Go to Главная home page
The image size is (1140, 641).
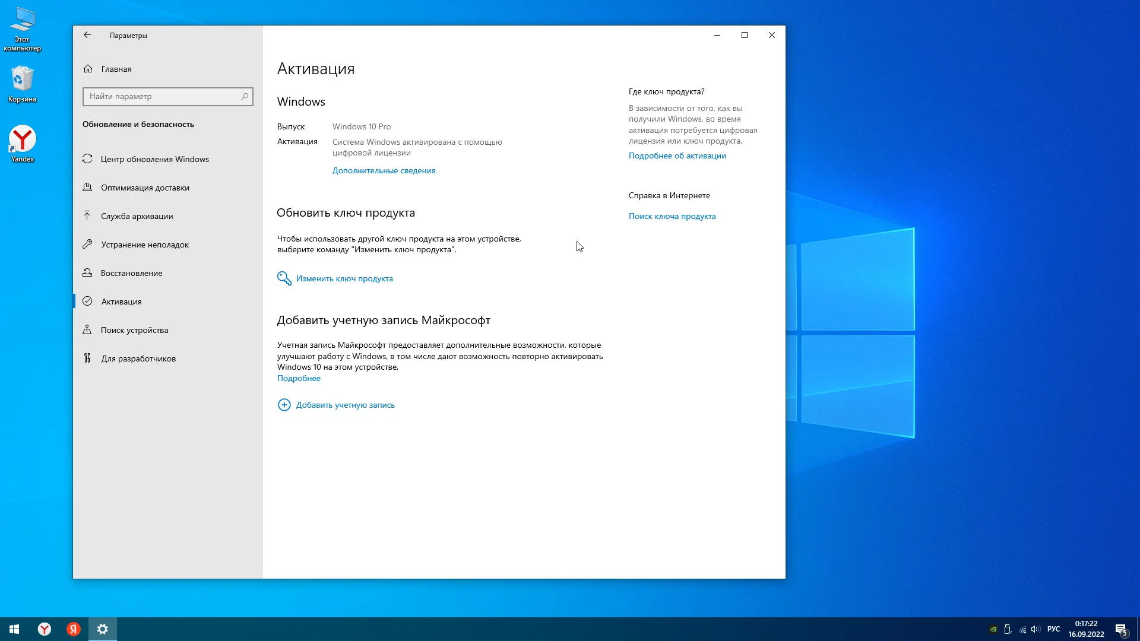(x=116, y=69)
